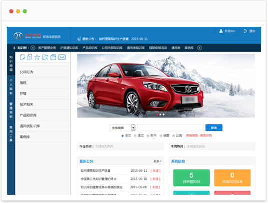Select 技术相关 in the left category list
This screenshot has width=268, height=203.
[x=43, y=104]
